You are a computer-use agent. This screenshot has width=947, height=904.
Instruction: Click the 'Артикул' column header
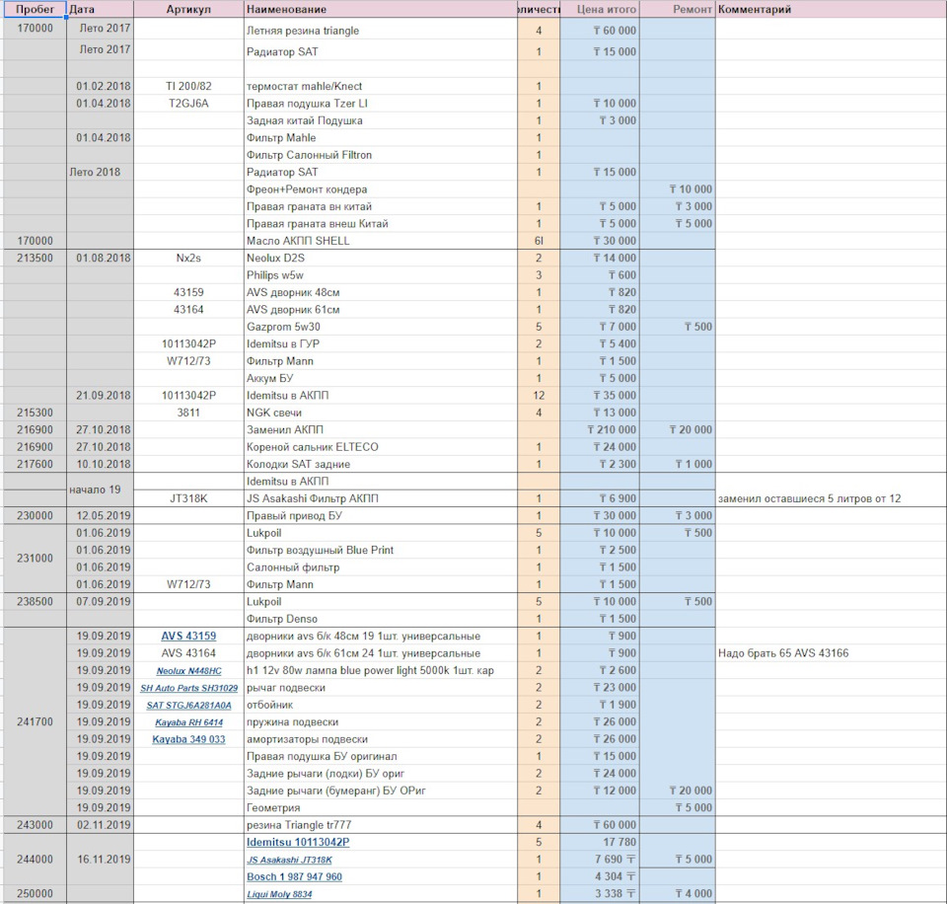188,9
